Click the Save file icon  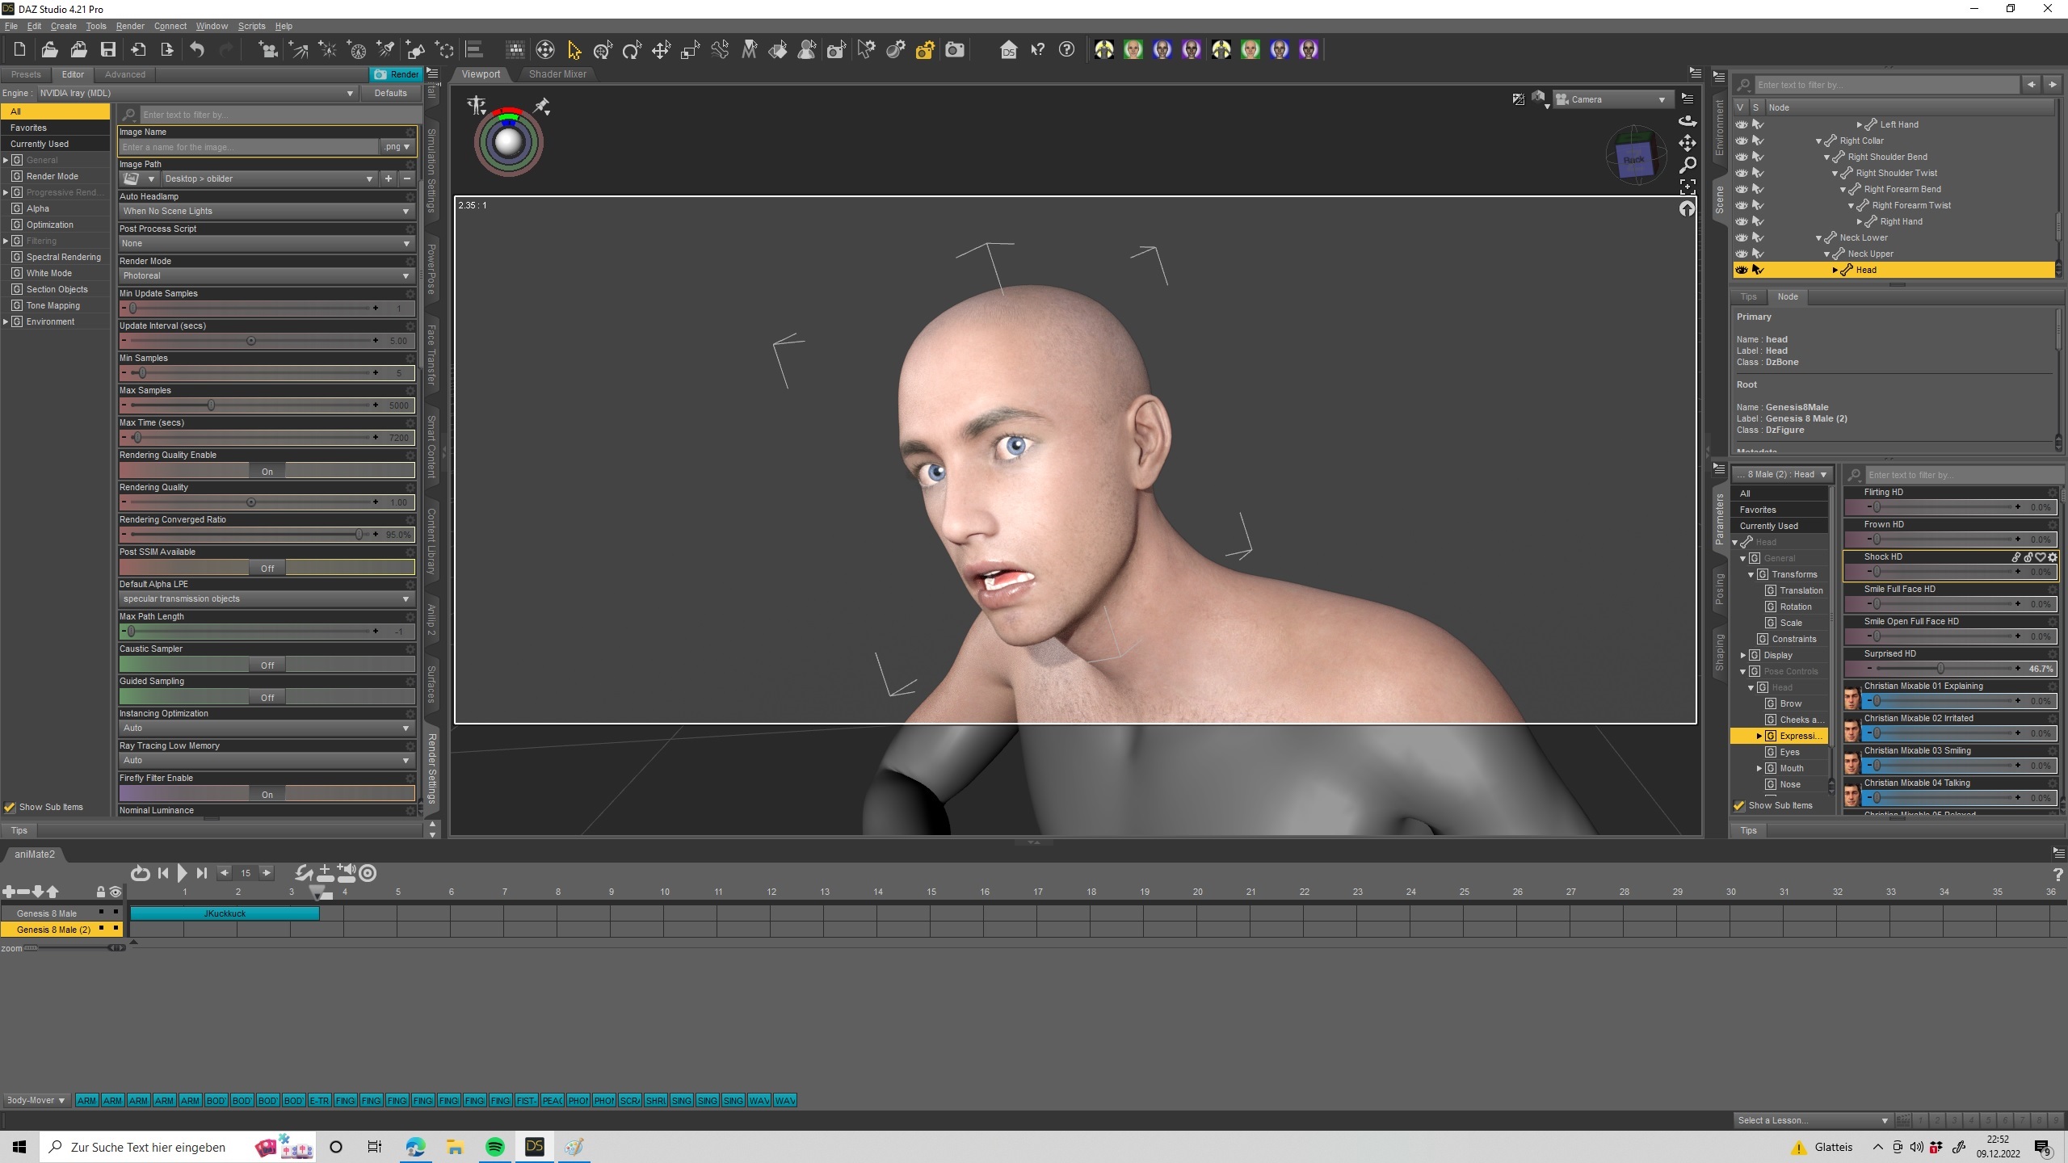point(107,50)
